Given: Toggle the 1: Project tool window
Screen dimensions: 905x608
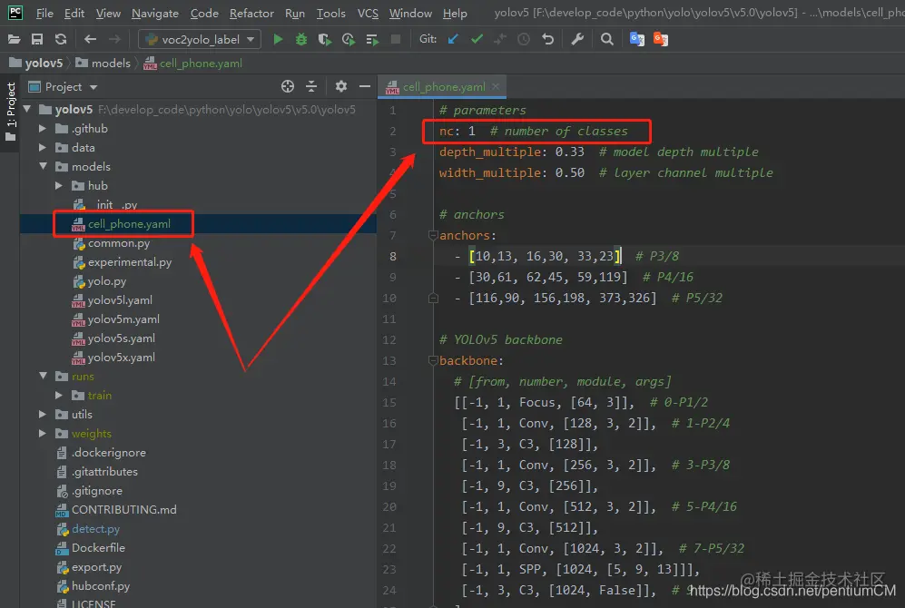Looking at the screenshot, I should coord(10,112).
